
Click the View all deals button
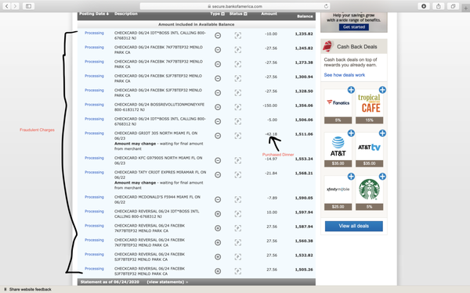[354, 226]
